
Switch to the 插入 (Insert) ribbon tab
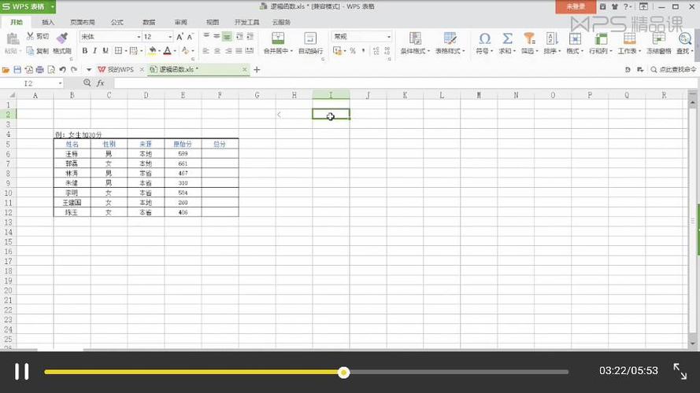click(x=48, y=22)
